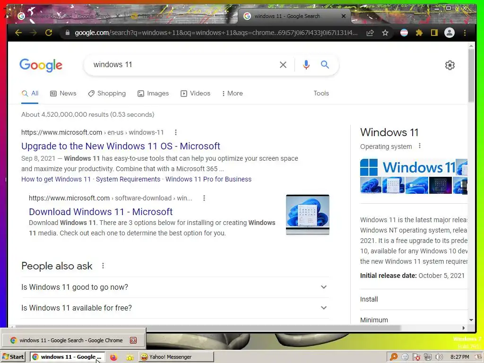Go to Google homepage via logo

tap(41, 65)
